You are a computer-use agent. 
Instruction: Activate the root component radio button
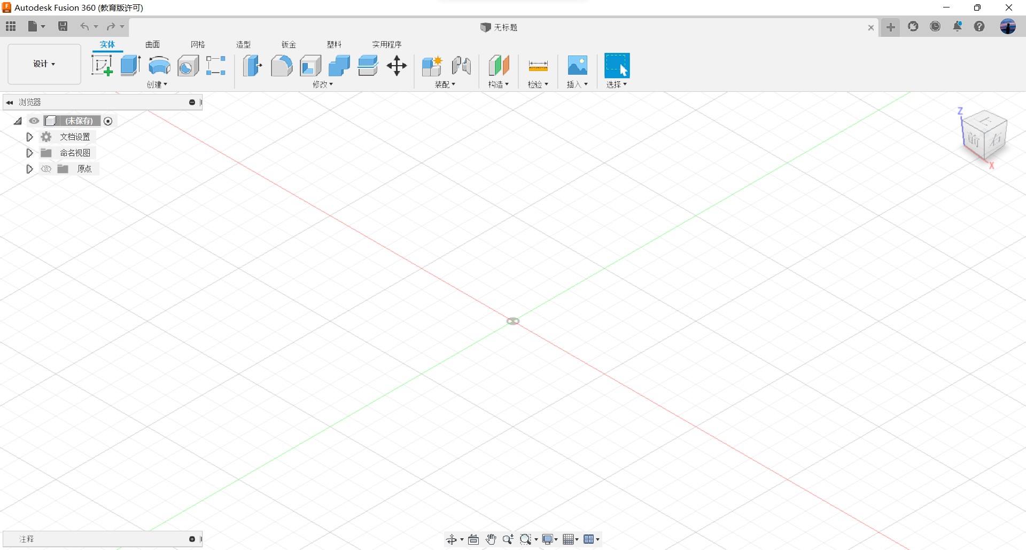click(108, 121)
